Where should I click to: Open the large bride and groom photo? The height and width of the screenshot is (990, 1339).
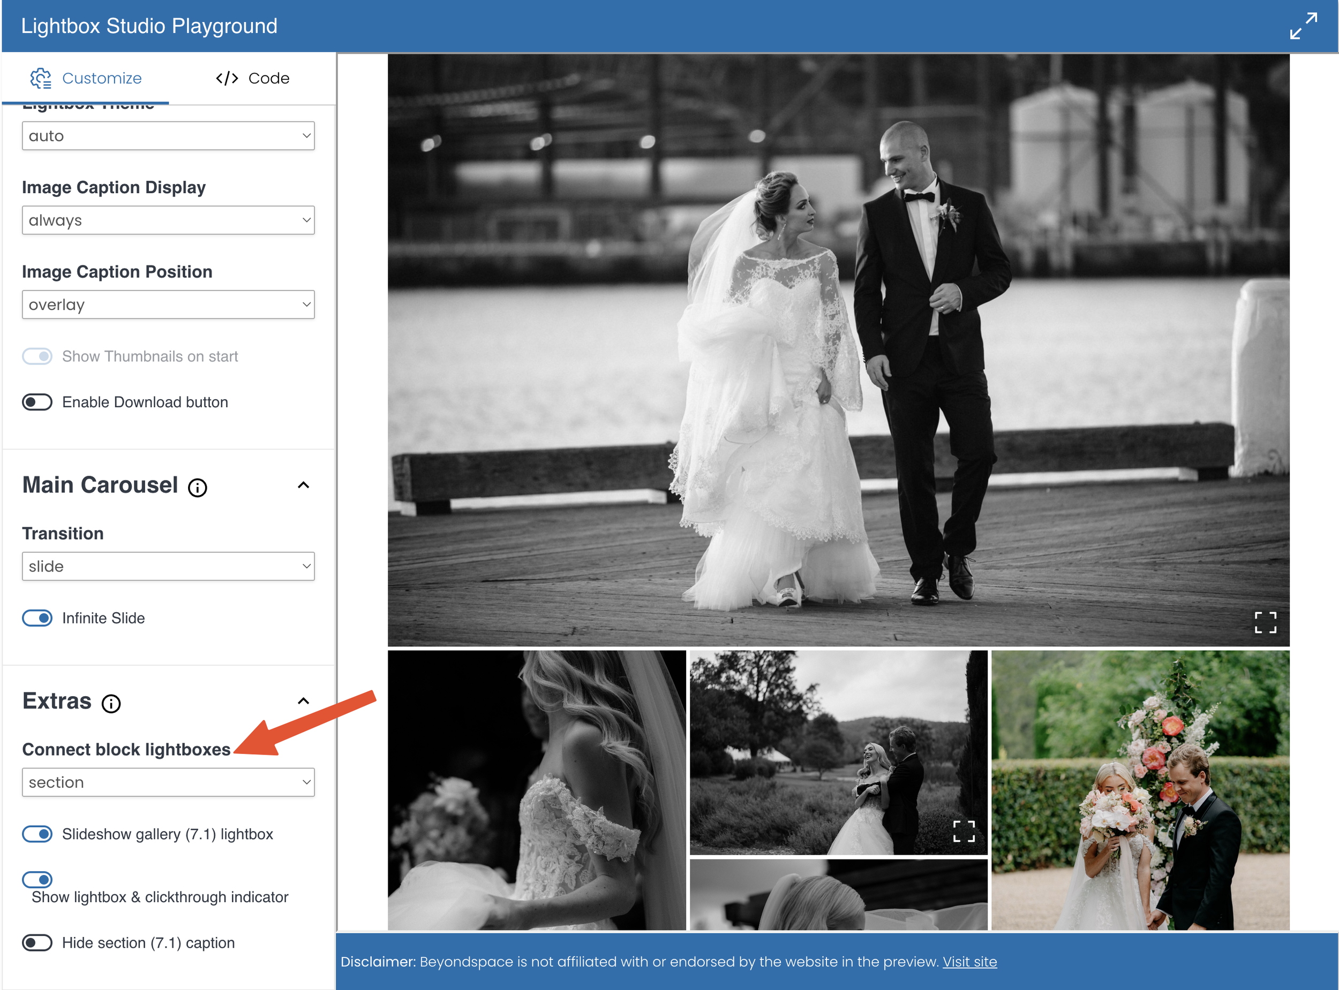(838, 350)
